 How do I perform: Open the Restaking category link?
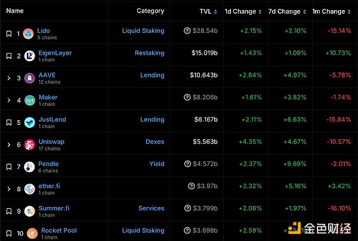pos(149,53)
